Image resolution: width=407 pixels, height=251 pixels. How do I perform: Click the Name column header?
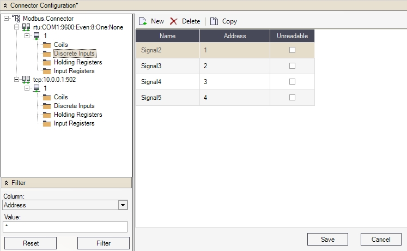167,36
